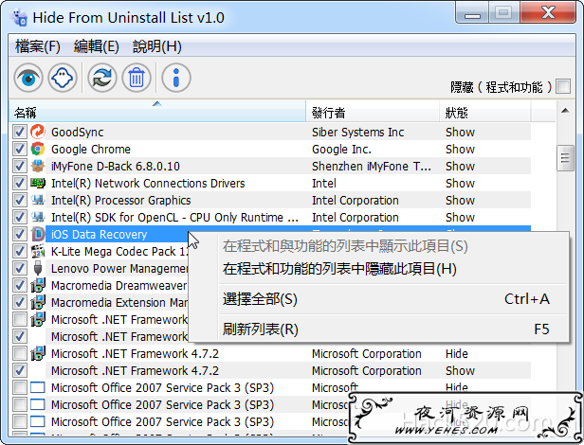Click the eye (show) toolbar icon

[28, 78]
